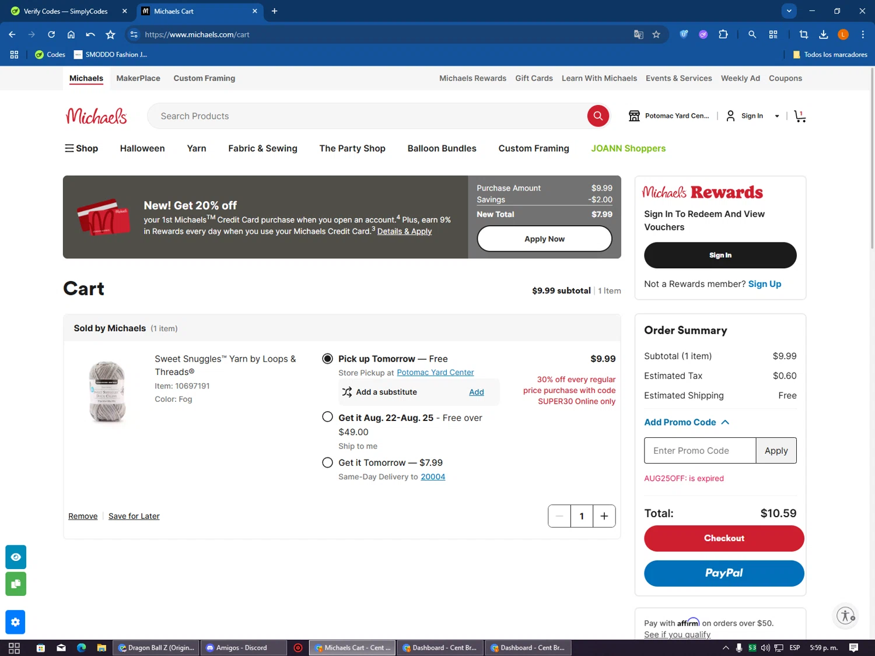875x656 pixels.
Task: Open Windows Start button in taskbar
Action: tap(14, 648)
